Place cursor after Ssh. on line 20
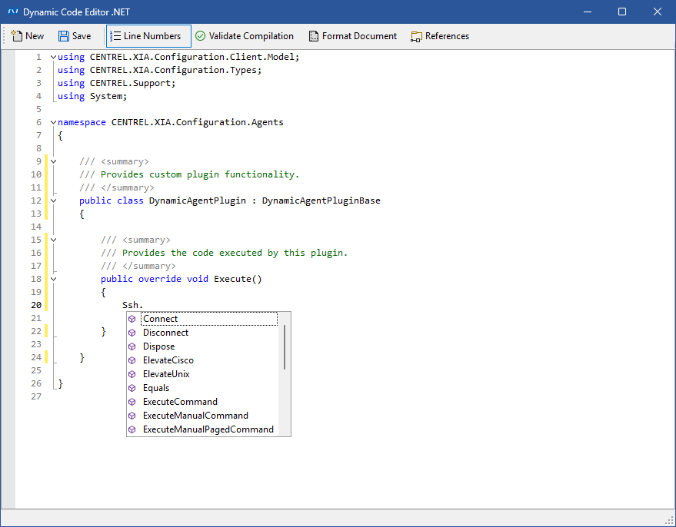The image size is (676, 527). pyautogui.click(x=145, y=305)
